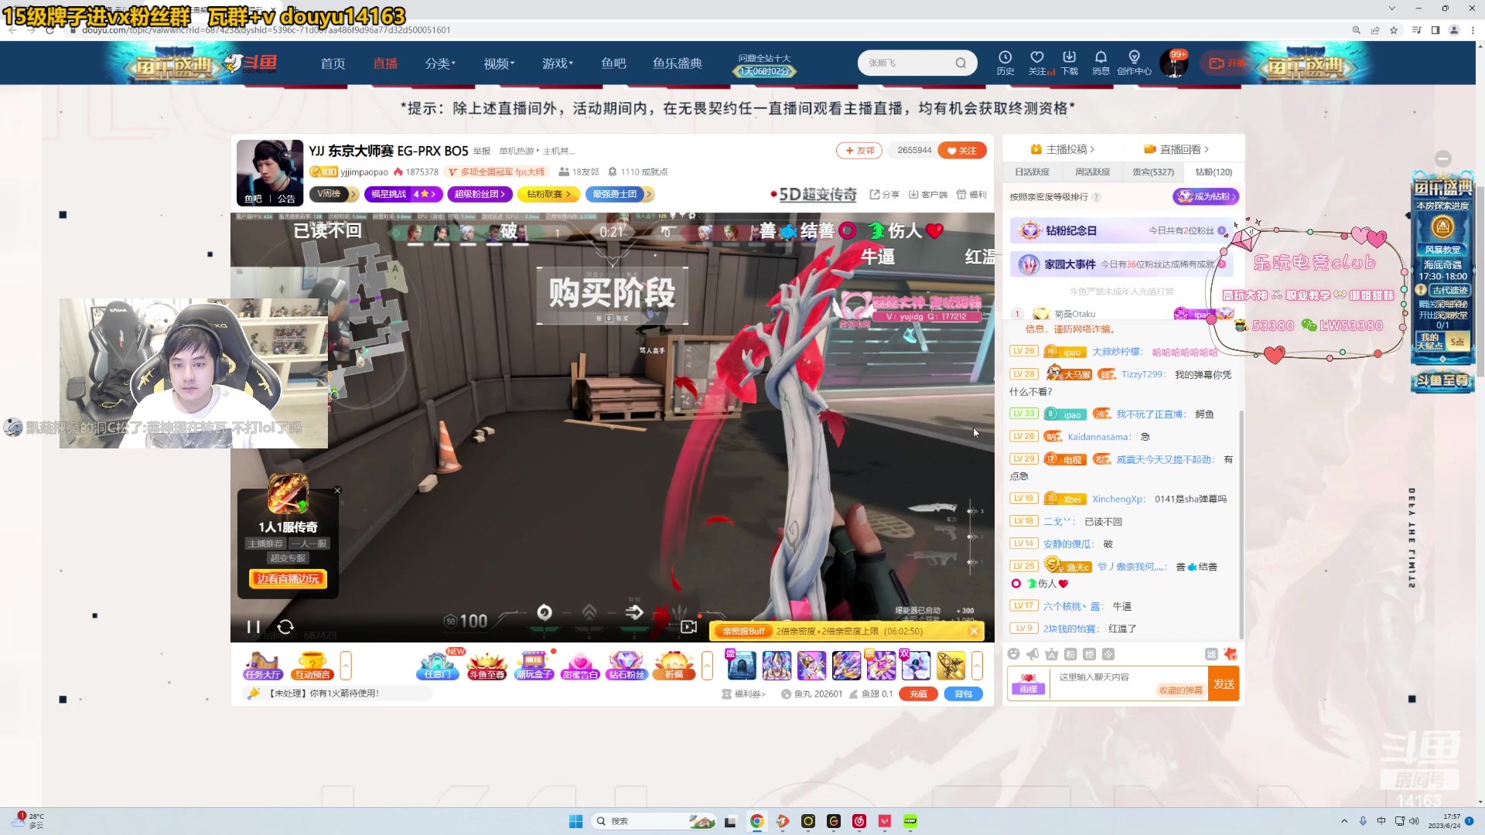This screenshot has height=835, width=1485.
Task: Open the emoji picker in chat
Action: tap(1013, 654)
